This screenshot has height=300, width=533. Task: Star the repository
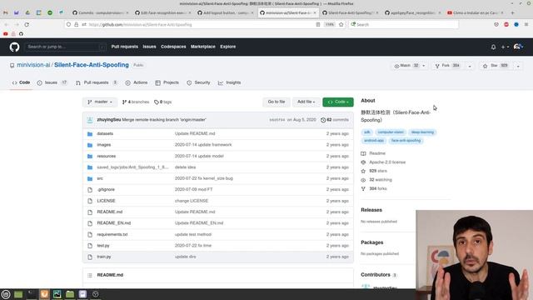(x=496, y=66)
